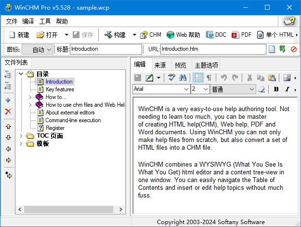Toggle the show borders dotted-box icon
Screen dimensions: 301x227
(x=198, y=78)
